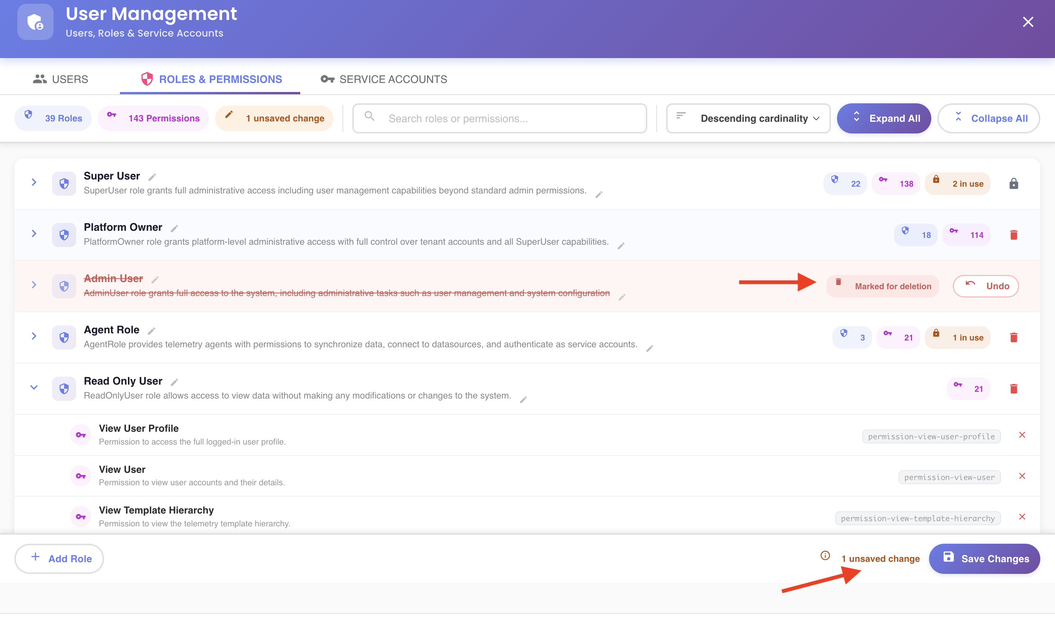
Task: Click the Marked for deletion badge
Action: [x=883, y=286]
